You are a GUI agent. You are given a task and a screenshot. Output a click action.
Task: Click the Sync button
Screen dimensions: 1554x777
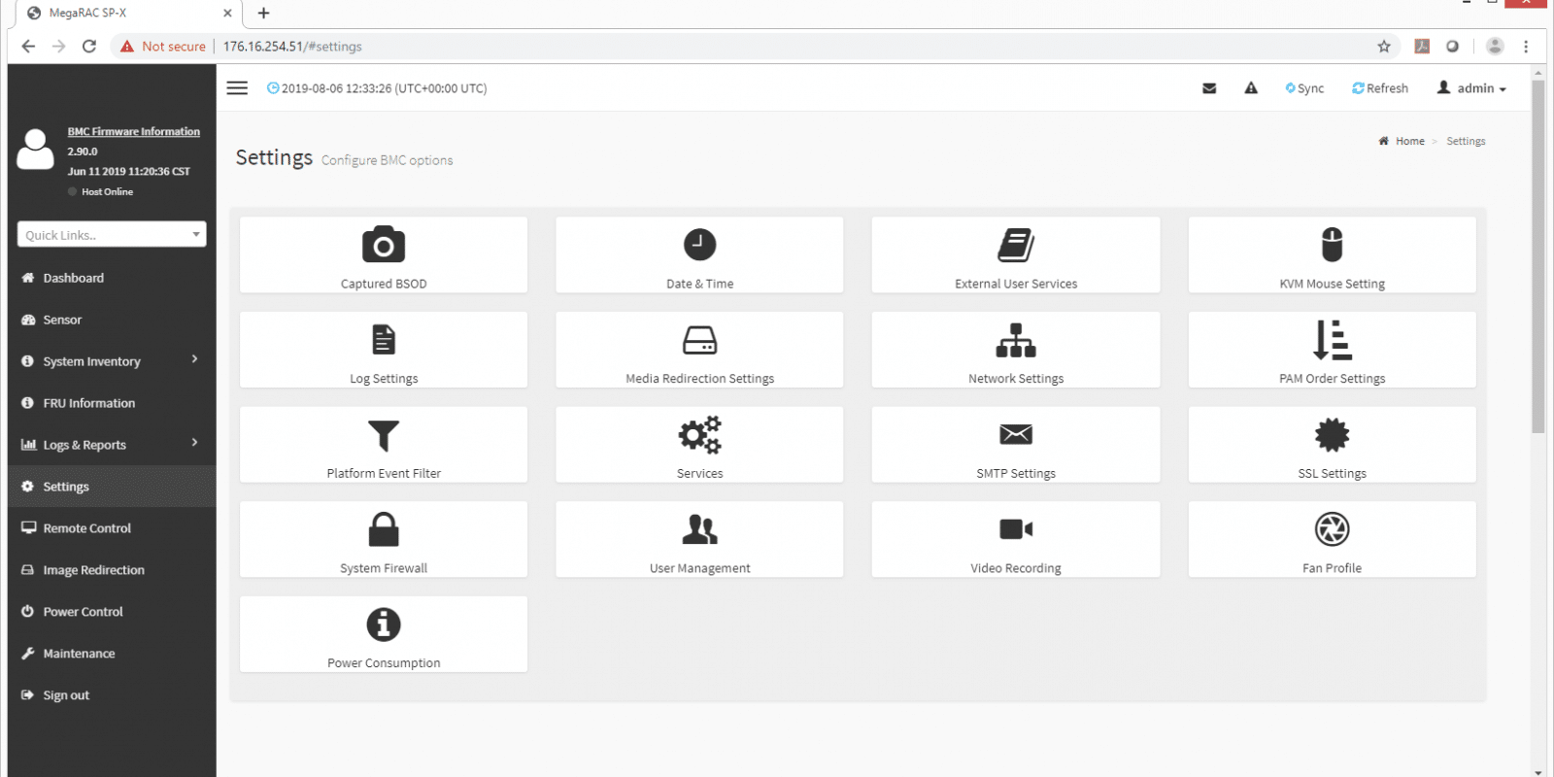coord(1304,88)
